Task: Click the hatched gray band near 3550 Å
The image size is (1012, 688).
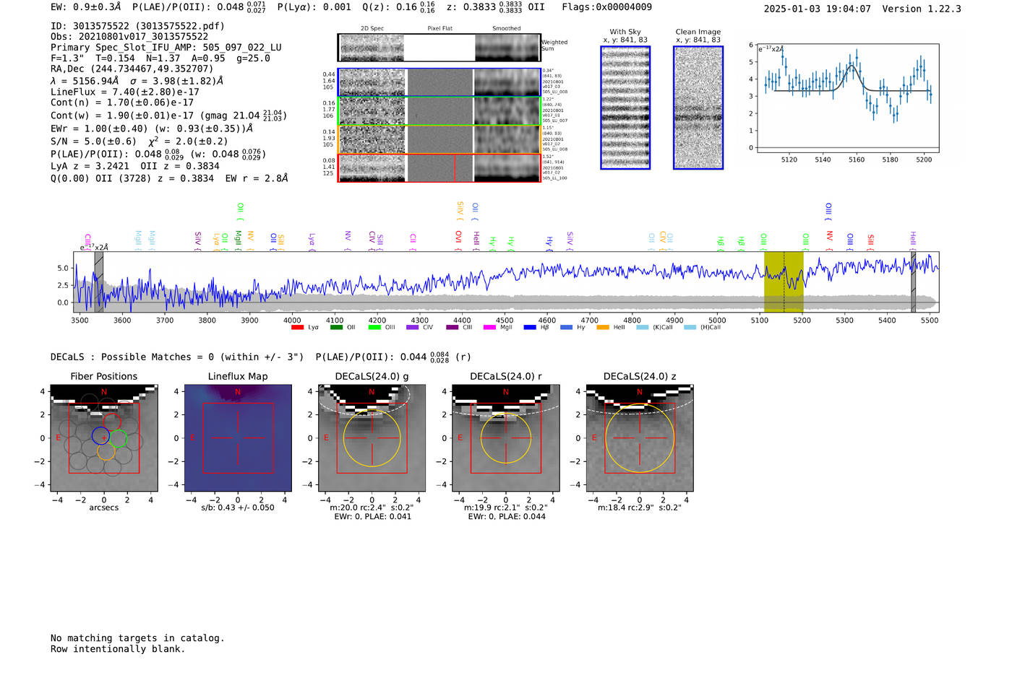Action: (x=98, y=282)
